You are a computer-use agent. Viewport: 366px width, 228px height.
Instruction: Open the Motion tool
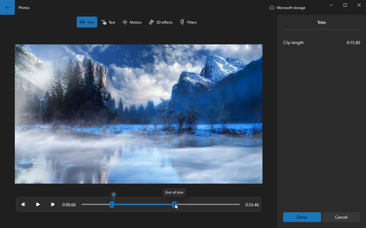pyautogui.click(x=132, y=22)
